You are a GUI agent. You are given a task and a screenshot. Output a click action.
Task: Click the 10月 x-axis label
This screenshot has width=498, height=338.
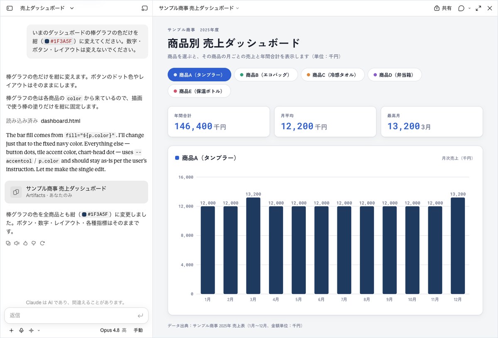click(x=412, y=299)
